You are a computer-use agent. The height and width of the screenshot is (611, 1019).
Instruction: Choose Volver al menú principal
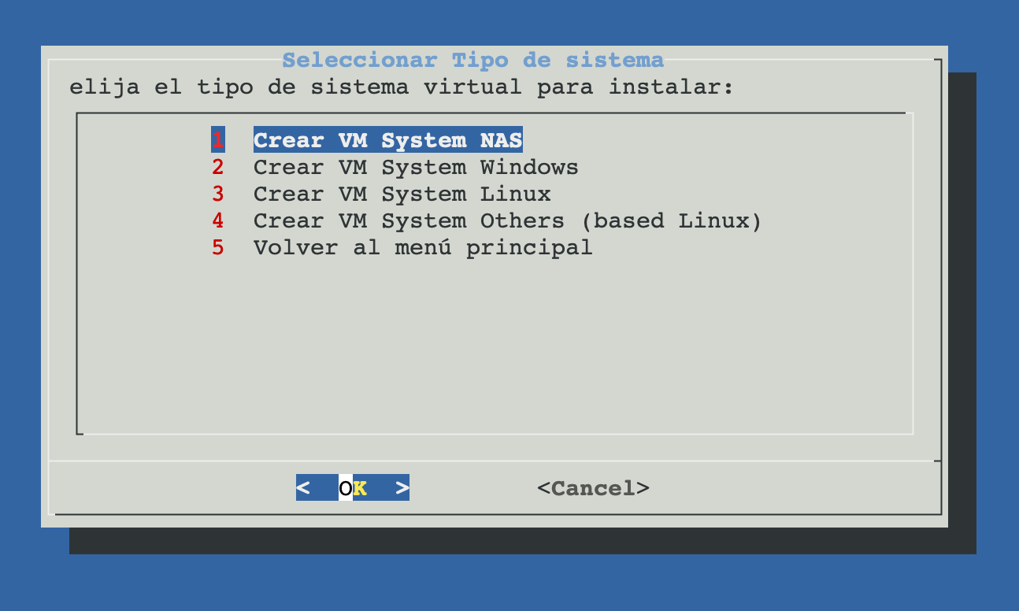(422, 248)
